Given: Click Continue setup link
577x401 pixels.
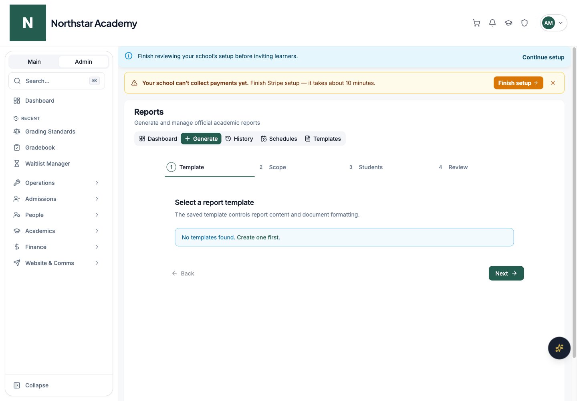Looking at the screenshot, I should point(543,57).
